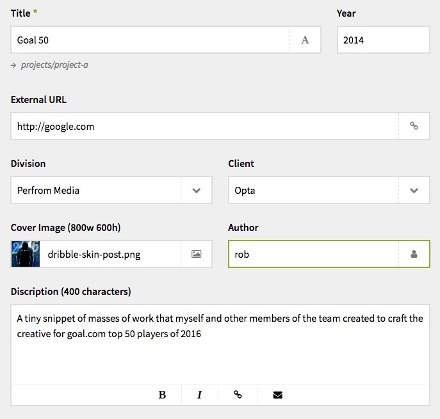440x419 pixels.
Task: Click the Title field containing Goal 50
Action: pyautogui.click(x=166, y=40)
